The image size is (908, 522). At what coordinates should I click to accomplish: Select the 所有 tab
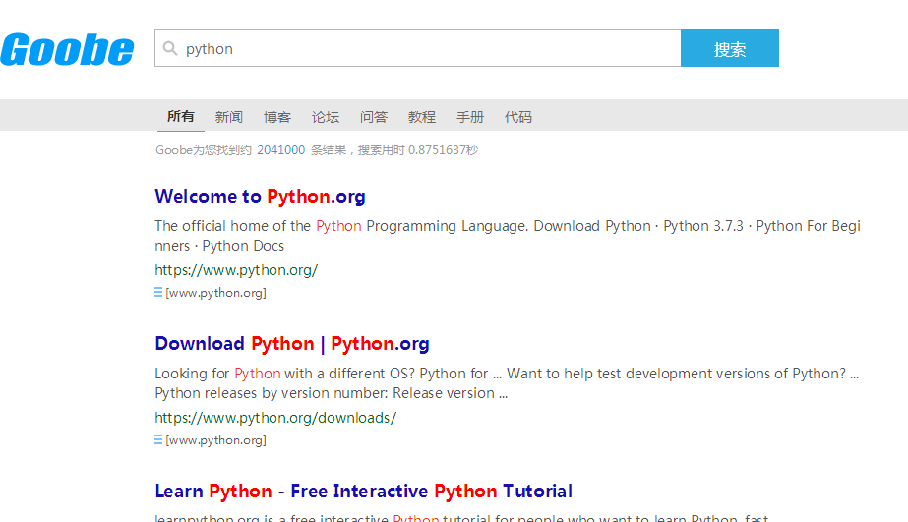point(181,116)
